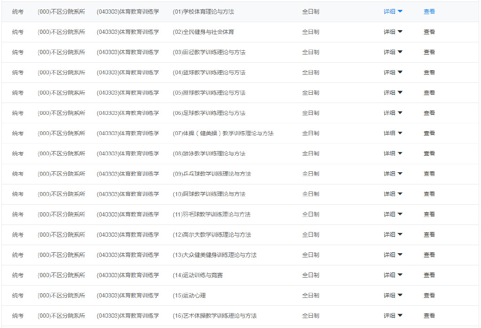Select the text (13)大众健美健身训练理论与方法
Screen dimensions: 481x328
[215, 255]
